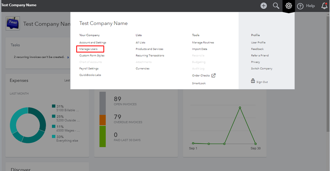Click the Sign Out lock icon

pos(253,81)
